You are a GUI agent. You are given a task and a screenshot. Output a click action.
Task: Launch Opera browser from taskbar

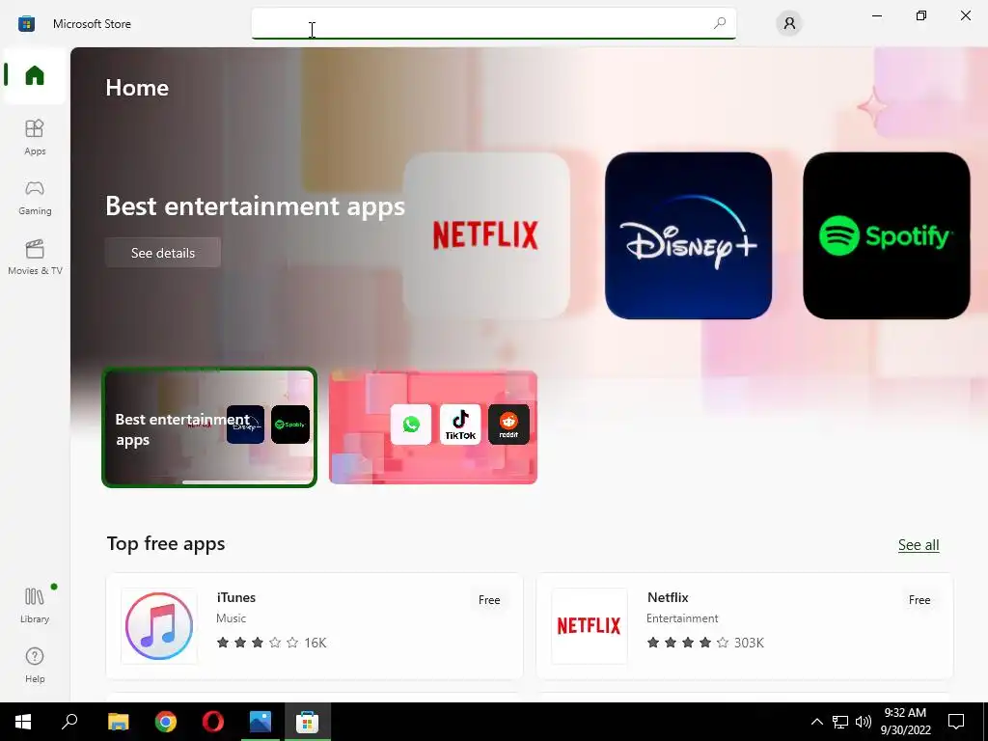(x=213, y=722)
